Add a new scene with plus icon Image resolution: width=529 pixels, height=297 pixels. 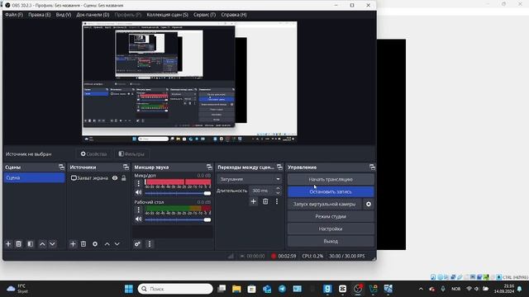[8, 244]
